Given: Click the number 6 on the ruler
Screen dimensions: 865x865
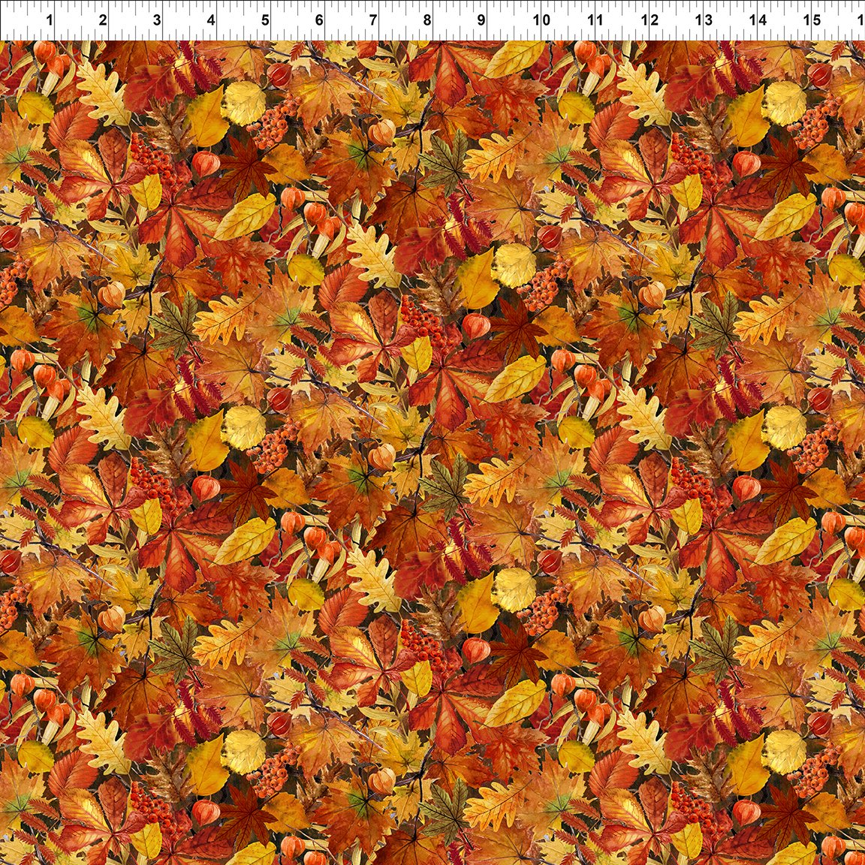Looking at the screenshot, I should pyautogui.click(x=318, y=18).
